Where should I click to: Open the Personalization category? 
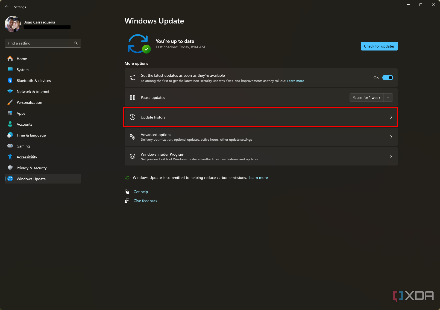pos(43,102)
